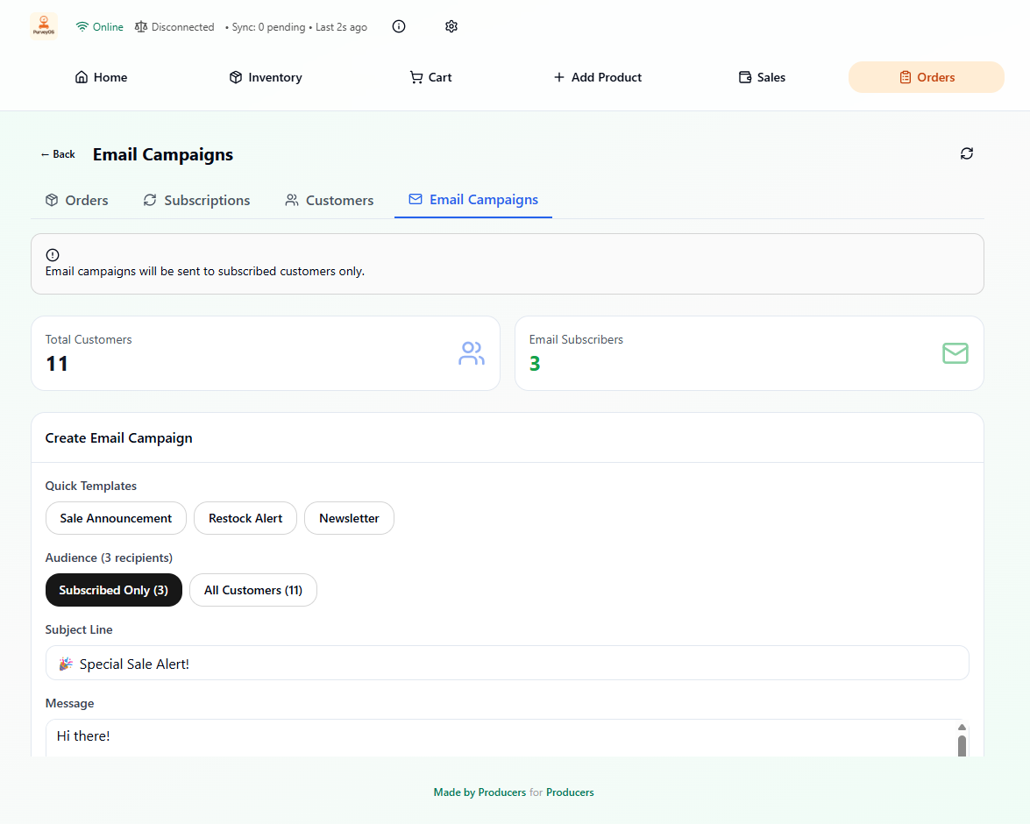Click the message box scrollbar
Image resolution: width=1030 pixels, height=824 pixels.
click(962, 743)
